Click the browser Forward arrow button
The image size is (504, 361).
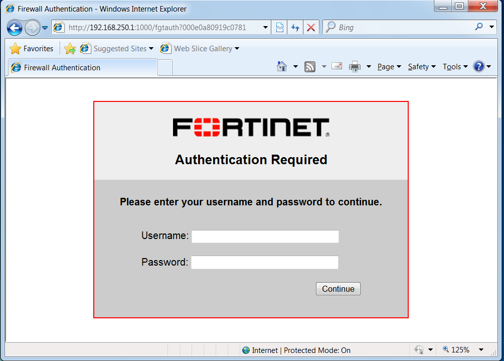(x=32, y=28)
